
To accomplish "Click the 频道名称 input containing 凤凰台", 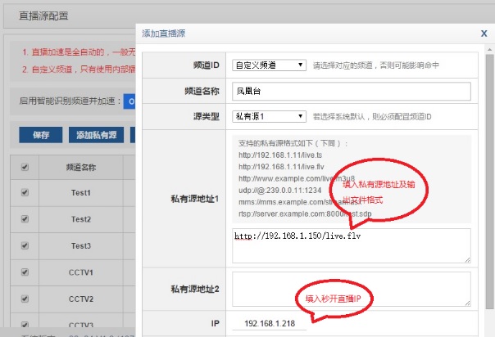I will coord(352,92).
